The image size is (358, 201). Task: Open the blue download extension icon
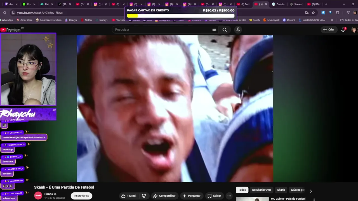pyautogui.click(x=323, y=13)
